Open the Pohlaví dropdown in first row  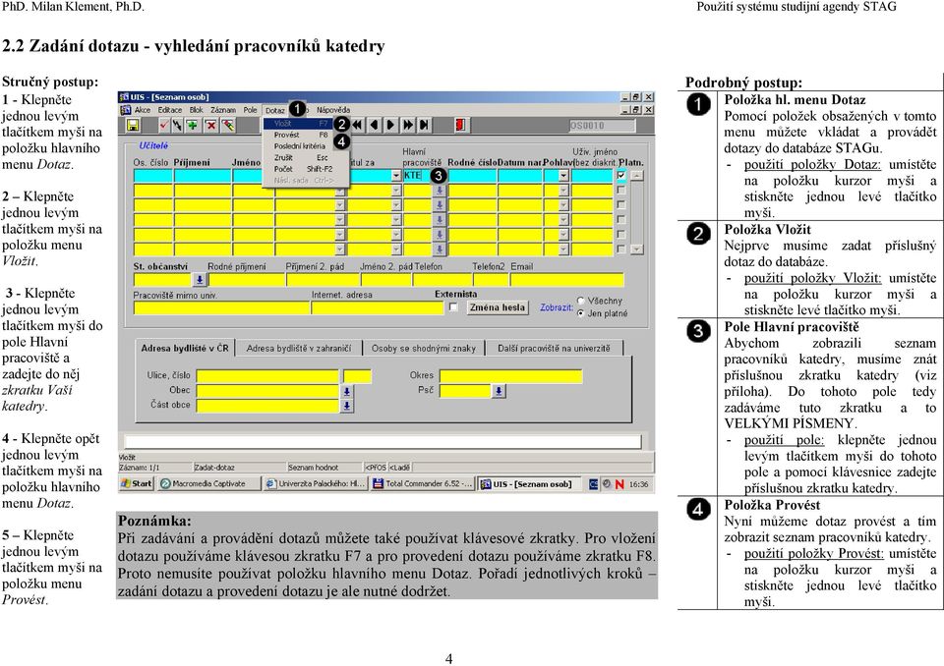click(x=563, y=176)
